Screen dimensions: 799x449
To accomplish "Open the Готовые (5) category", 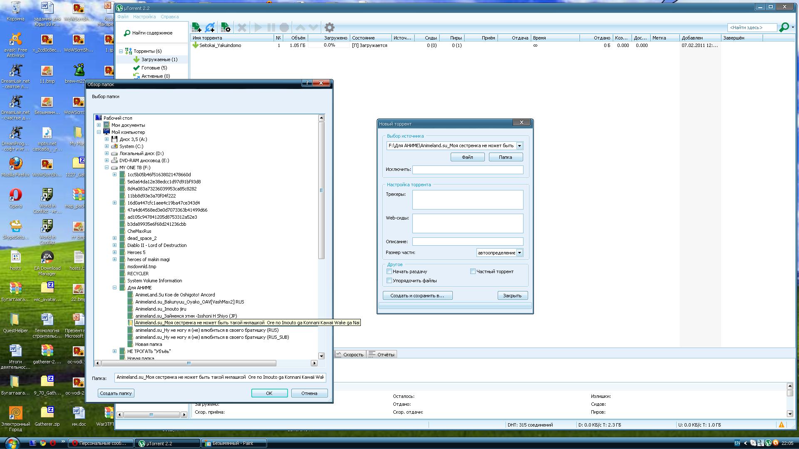I will coord(154,68).
